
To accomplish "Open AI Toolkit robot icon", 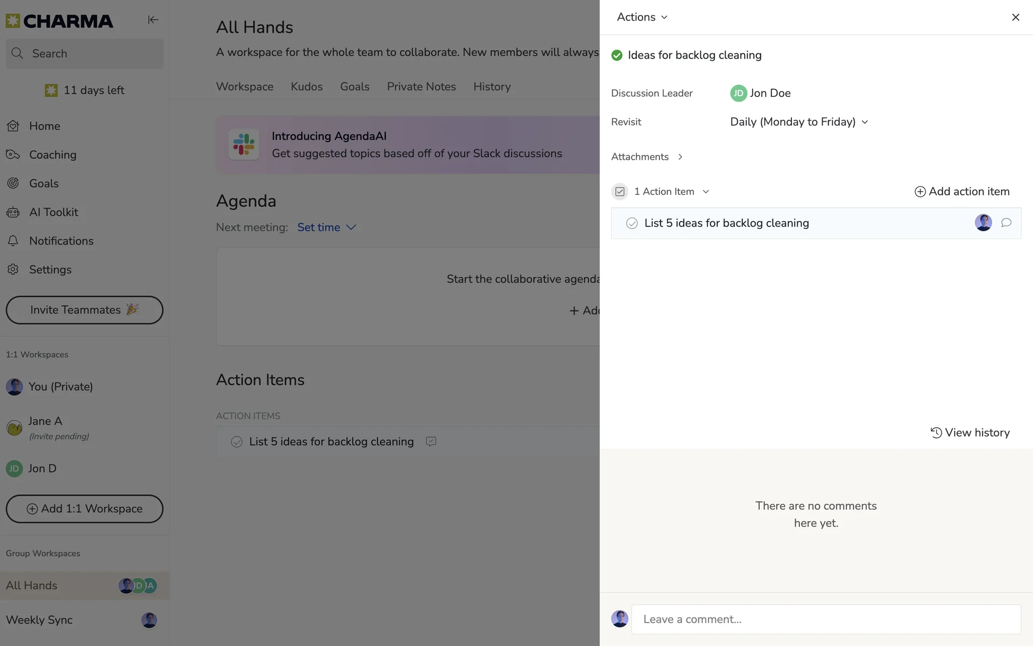I will click(x=13, y=212).
